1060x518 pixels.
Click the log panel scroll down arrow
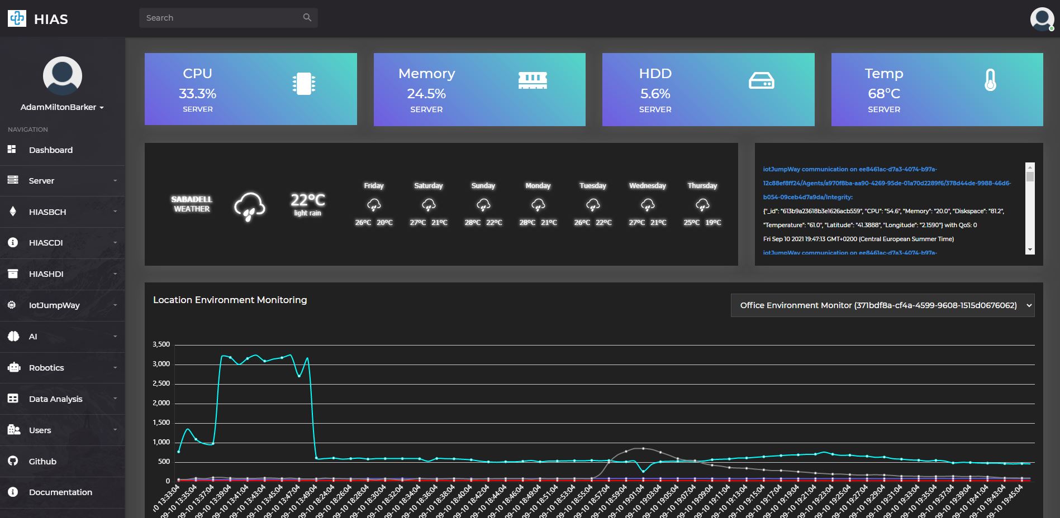click(1030, 250)
